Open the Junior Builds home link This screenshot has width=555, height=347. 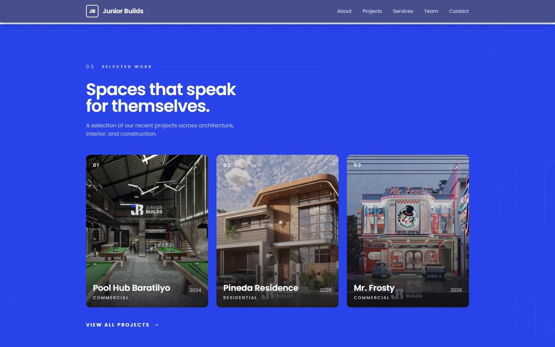115,11
